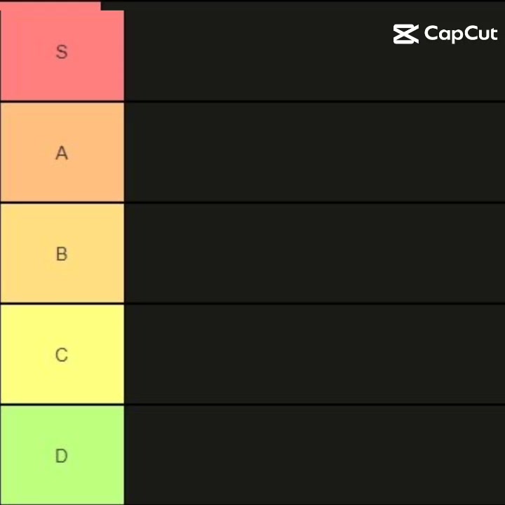Select the red S tier label
The width and height of the screenshot is (505, 505).
point(62,55)
